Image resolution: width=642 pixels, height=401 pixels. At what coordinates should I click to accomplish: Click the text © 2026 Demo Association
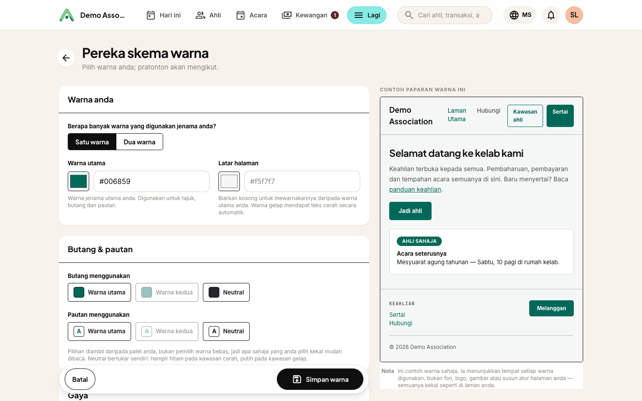(423, 347)
